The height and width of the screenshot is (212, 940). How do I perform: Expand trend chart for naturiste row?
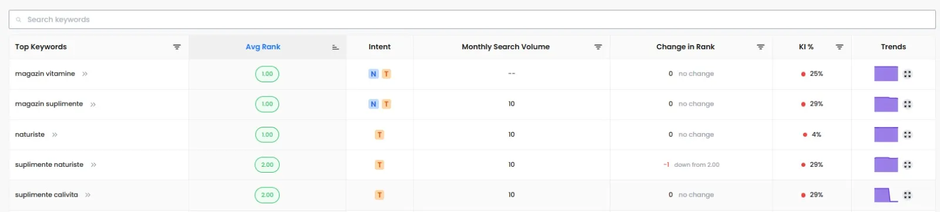pos(908,134)
